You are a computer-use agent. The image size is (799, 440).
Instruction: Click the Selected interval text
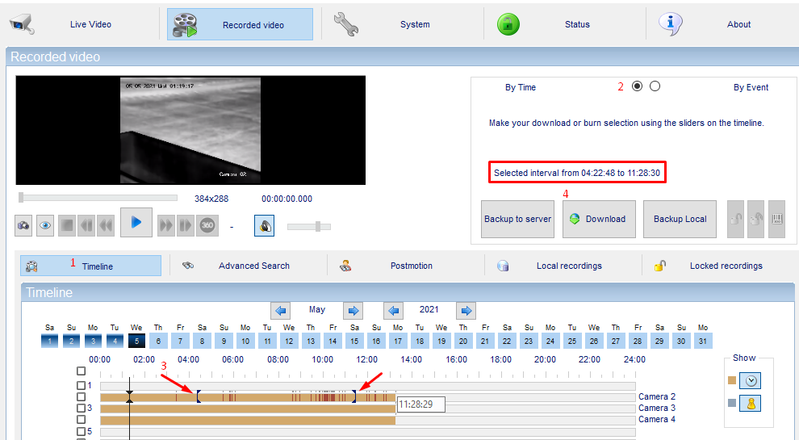pos(577,173)
